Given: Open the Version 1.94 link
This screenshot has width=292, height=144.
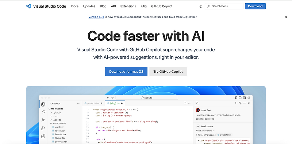Looking at the screenshot, I should (96, 17).
